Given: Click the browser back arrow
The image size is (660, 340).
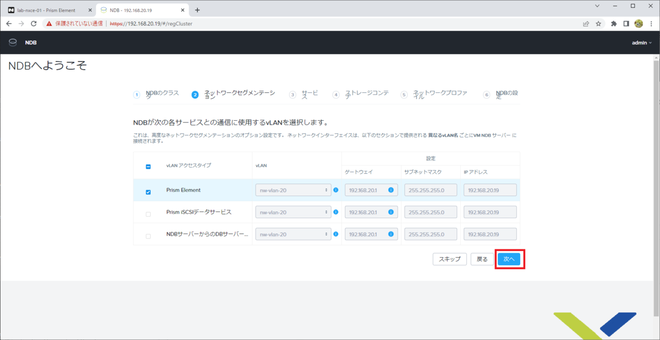Looking at the screenshot, I should click(8, 24).
